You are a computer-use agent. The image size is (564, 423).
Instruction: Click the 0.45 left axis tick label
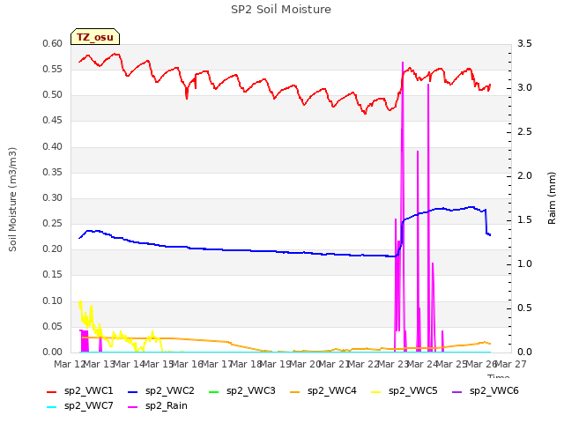tap(53, 120)
